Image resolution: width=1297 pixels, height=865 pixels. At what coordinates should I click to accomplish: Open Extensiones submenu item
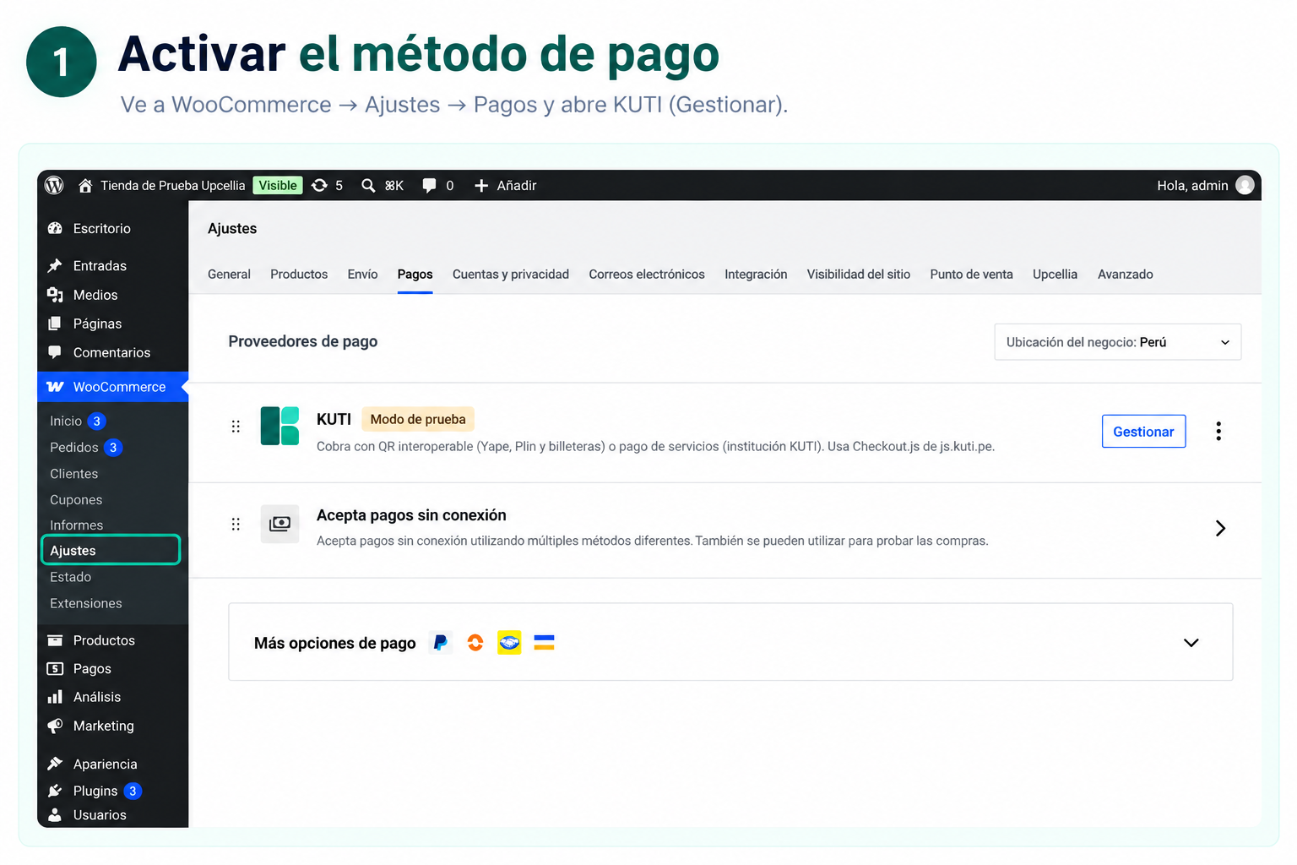[86, 603]
